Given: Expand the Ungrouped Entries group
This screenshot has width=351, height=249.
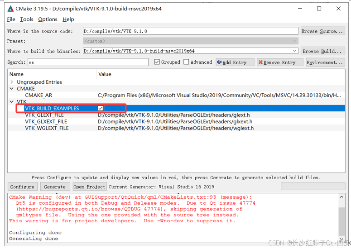Looking at the screenshot, I should [x=12, y=82].
